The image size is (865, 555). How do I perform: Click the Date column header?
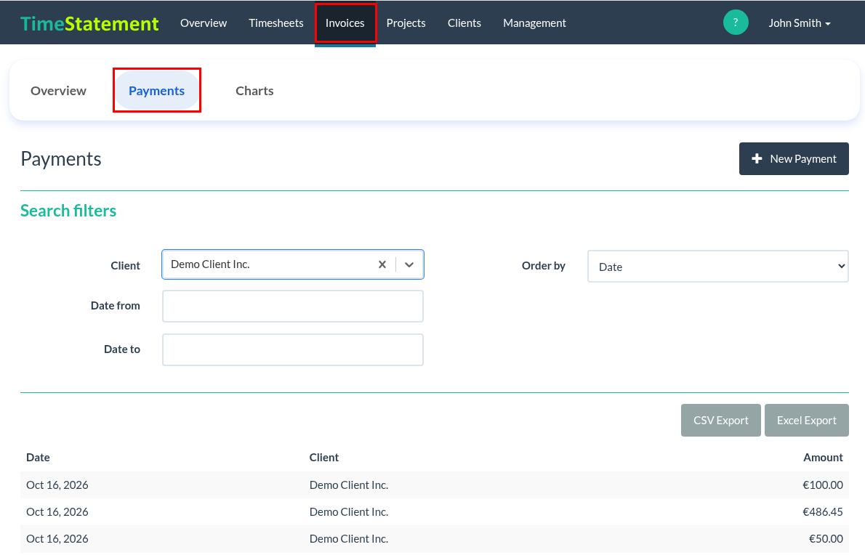38,458
